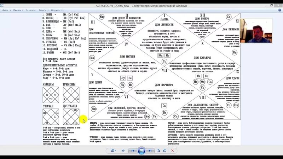Open the Печать menu
Screen dimensions: 283x159
click(x=18, y=10)
